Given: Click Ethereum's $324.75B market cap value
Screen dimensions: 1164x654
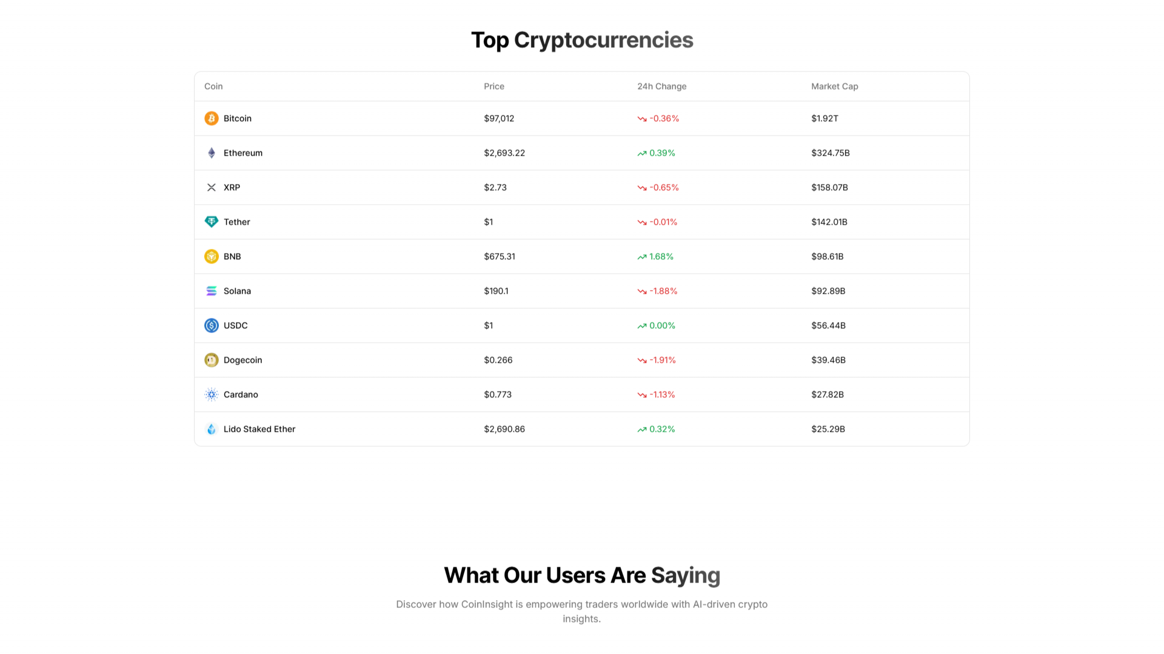Looking at the screenshot, I should (x=830, y=153).
